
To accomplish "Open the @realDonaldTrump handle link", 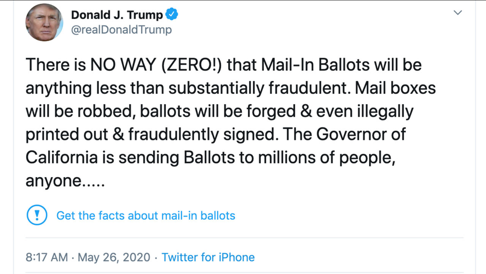I will 121,30.
